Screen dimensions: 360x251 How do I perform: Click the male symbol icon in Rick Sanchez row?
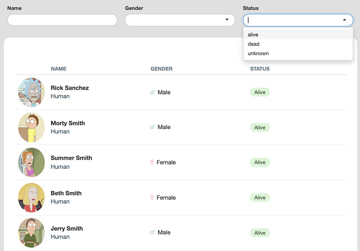152,92
